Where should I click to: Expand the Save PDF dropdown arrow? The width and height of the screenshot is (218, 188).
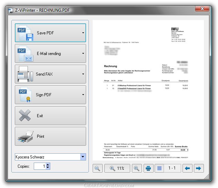coord(83,33)
